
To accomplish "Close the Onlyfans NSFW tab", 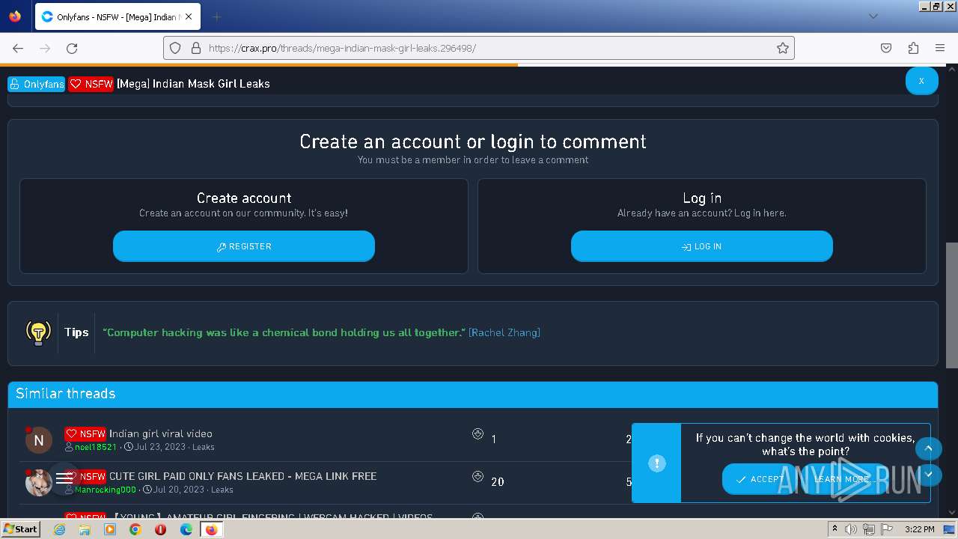I will [189, 16].
